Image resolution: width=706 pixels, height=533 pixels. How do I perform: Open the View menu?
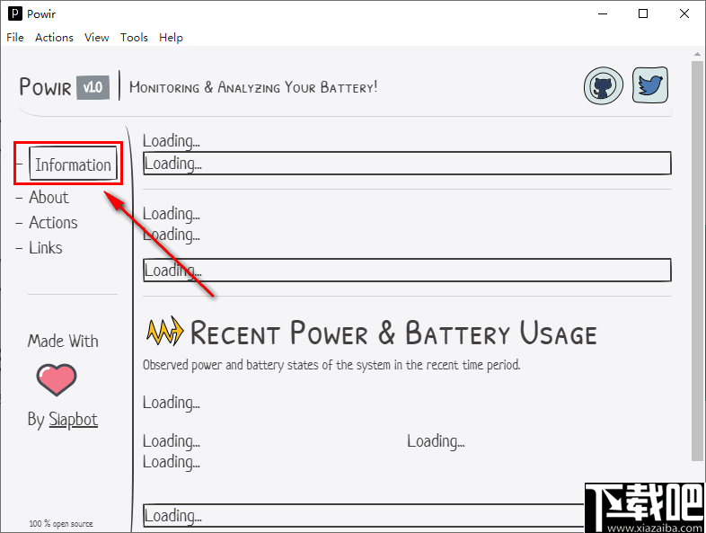[96, 38]
